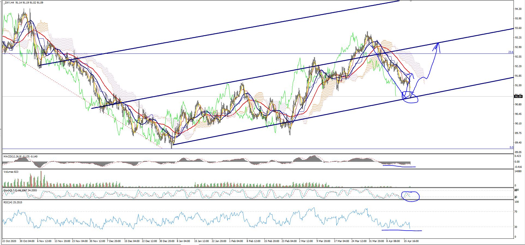Select the 89.75 price scale value

point(518,133)
